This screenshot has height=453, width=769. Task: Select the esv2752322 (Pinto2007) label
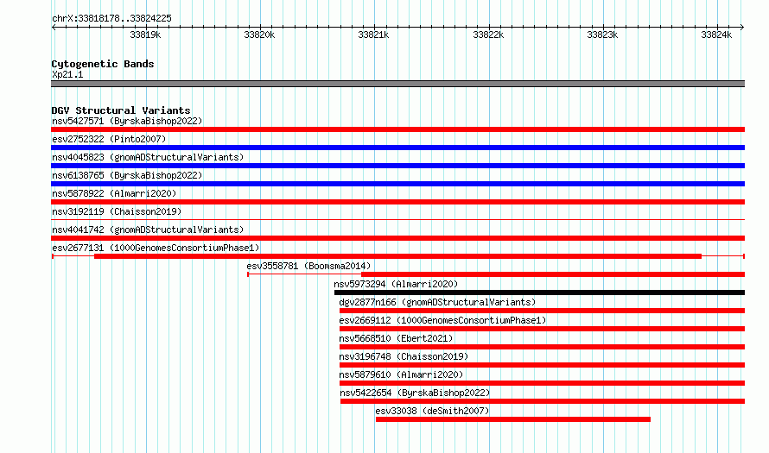click(109, 139)
